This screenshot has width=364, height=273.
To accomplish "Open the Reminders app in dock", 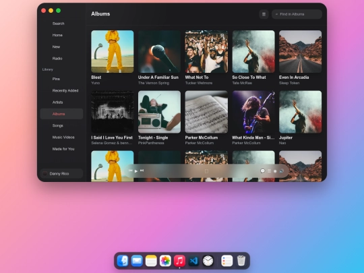I will coord(226,261).
